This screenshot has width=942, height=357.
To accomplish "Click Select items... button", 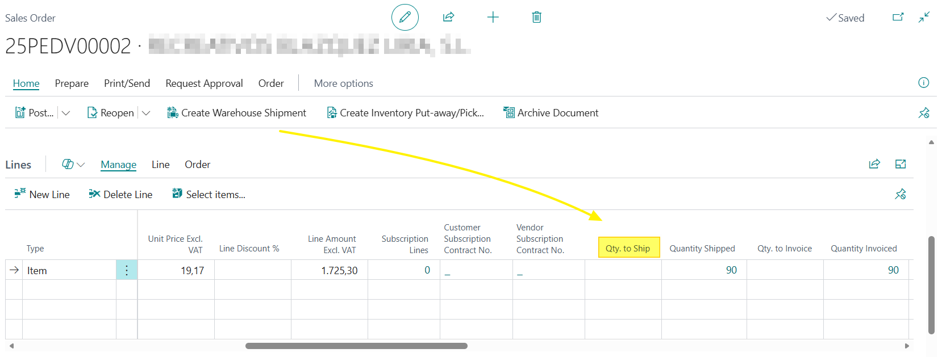I will click(209, 194).
